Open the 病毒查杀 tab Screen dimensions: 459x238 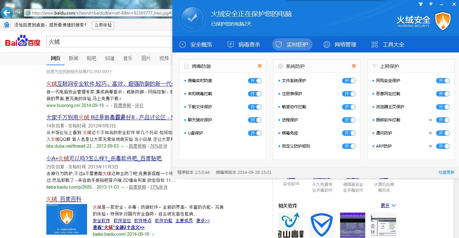pos(244,45)
